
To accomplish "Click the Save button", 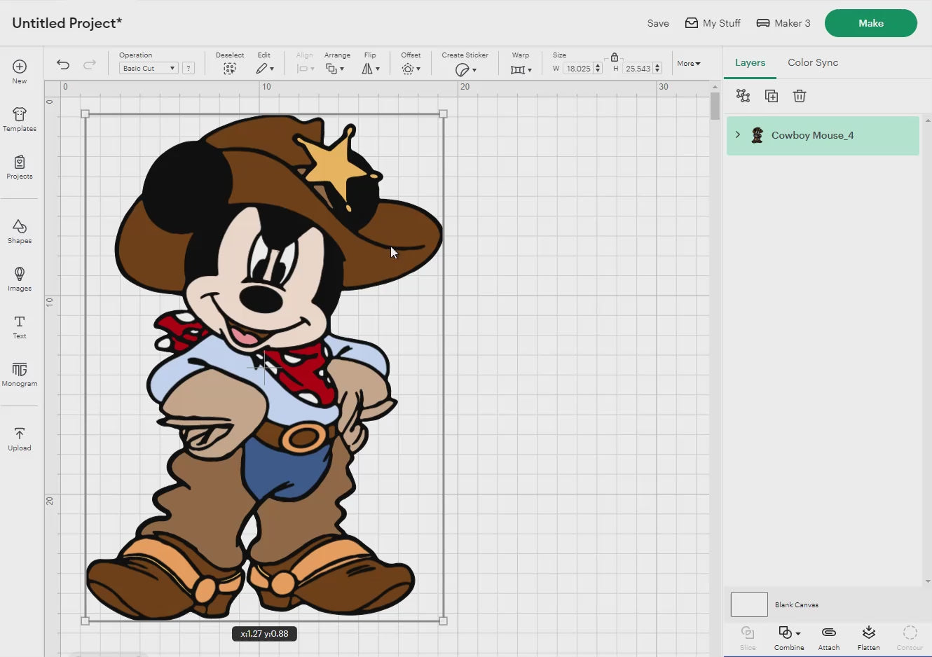I will click(658, 23).
